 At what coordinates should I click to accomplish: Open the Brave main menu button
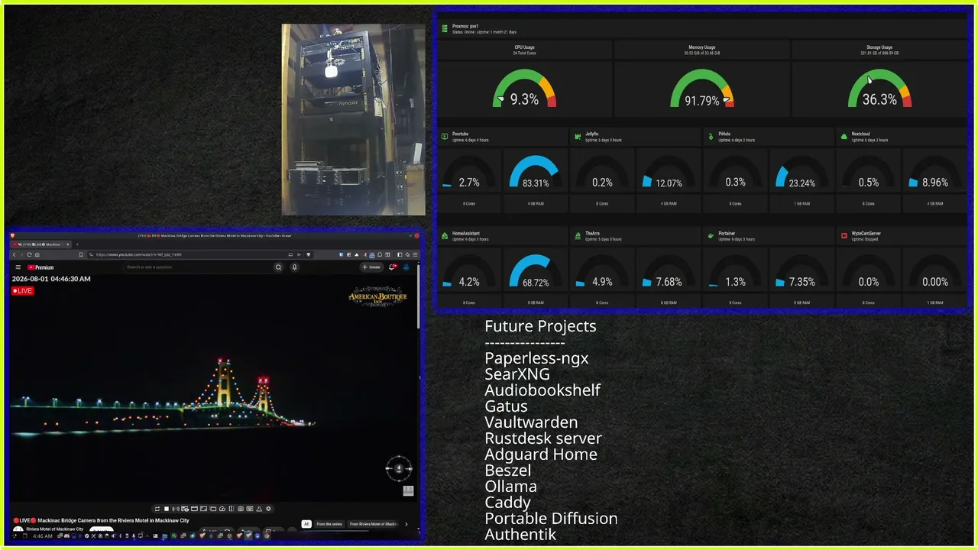pyautogui.click(x=416, y=254)
